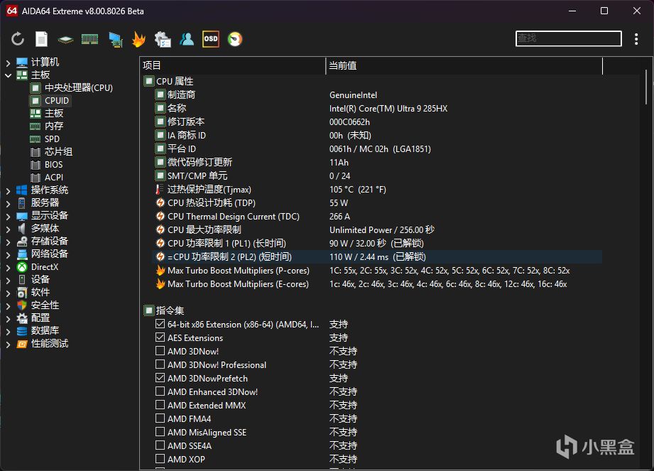Click the search field in toolbar
This screenshot has width=654, height=471.
click(x=569, y=38)
